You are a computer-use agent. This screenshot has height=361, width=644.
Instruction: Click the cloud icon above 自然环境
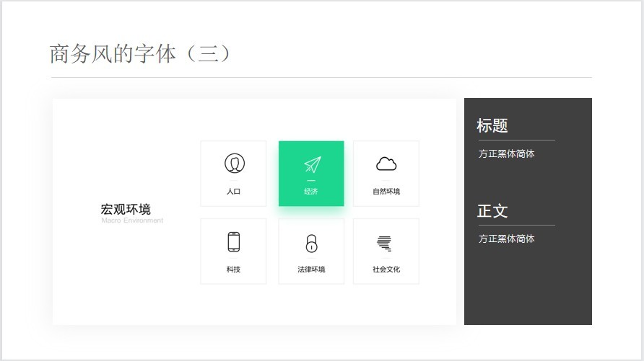point(386,164)
